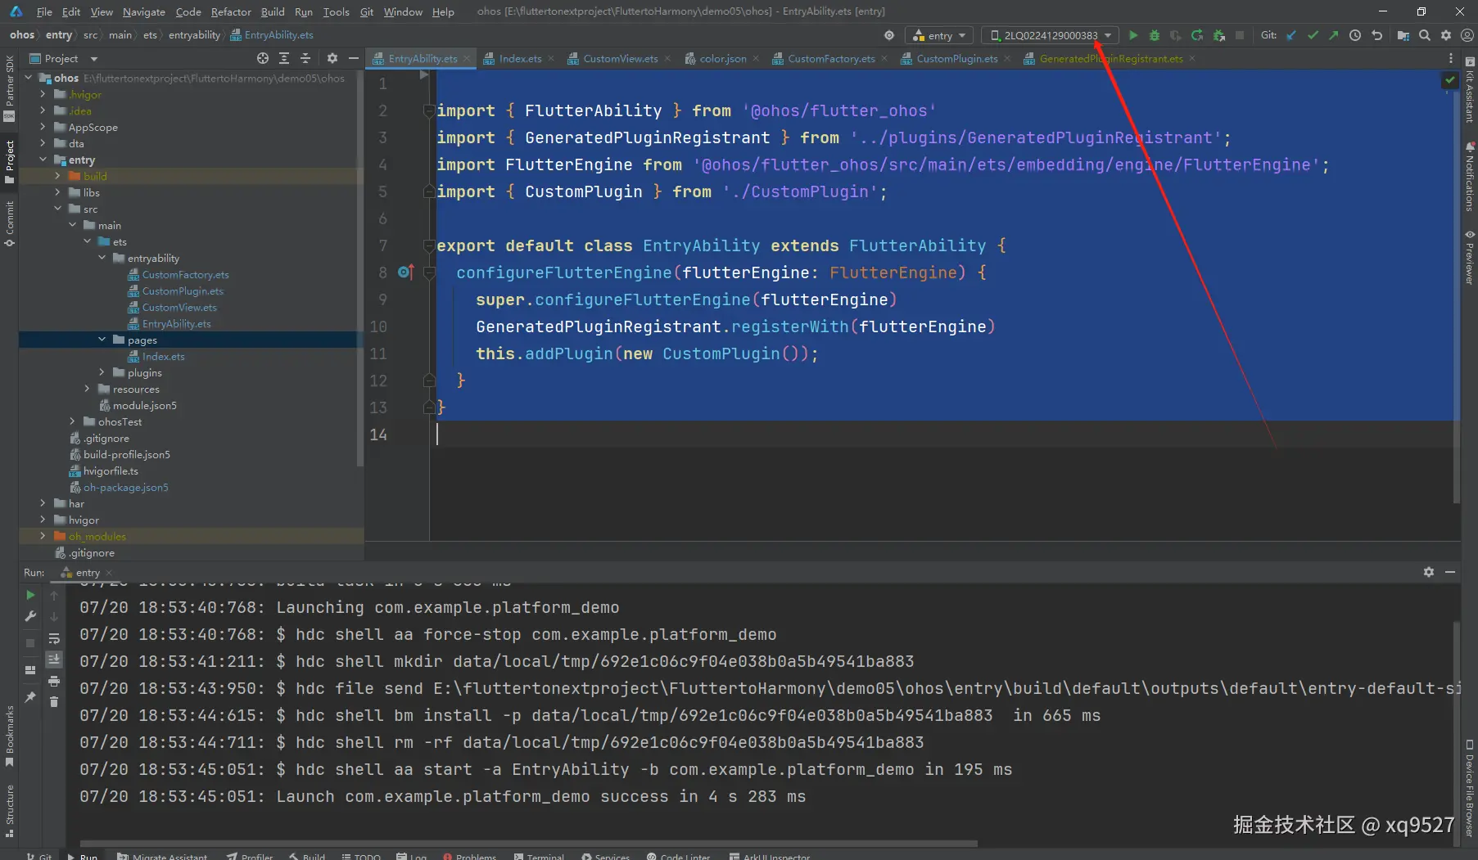
Task: Stop the running app from the main toolbar
Action: coord(1240,35)
